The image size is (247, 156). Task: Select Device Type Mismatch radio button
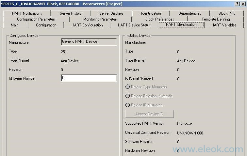[x=128, y=87]
